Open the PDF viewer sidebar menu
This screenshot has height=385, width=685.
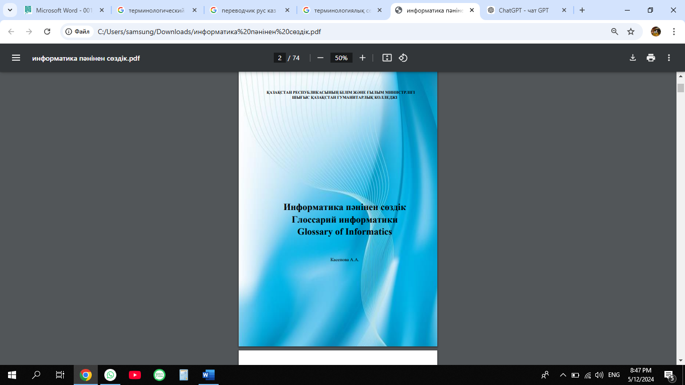(x=16, y=58)
